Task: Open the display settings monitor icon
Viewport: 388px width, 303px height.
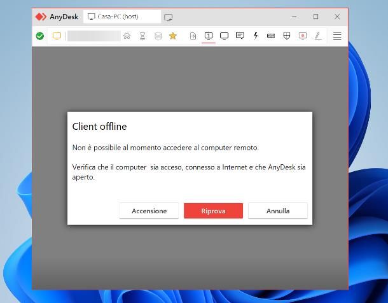Action: click(x=224, y=36)
